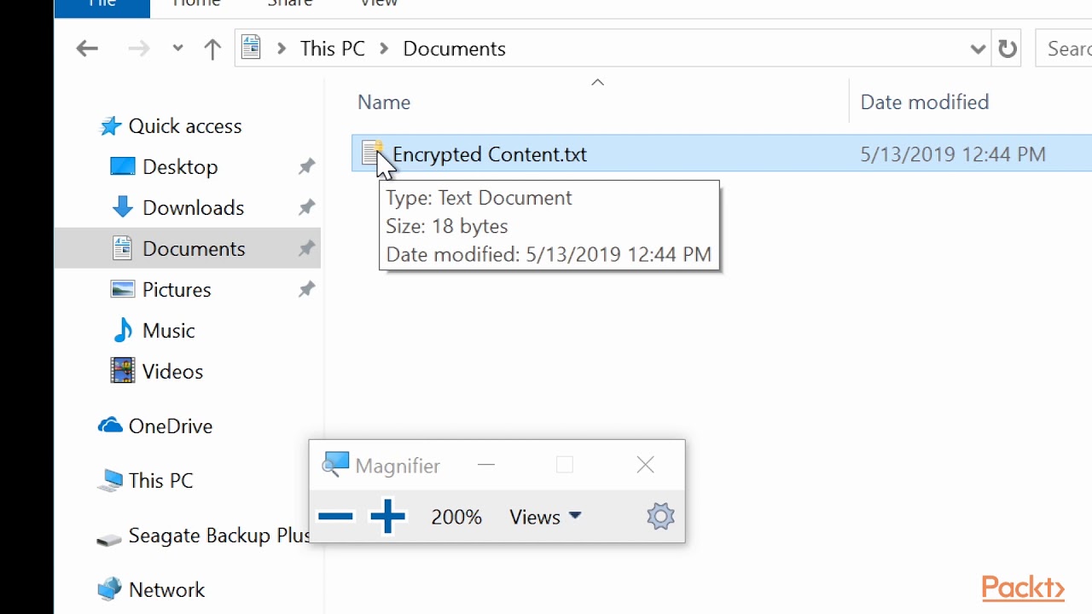Open OneDrive in the navigation pane
Image resolution: width=1092 pixels, height=614 pixels.
coord(170,426)
